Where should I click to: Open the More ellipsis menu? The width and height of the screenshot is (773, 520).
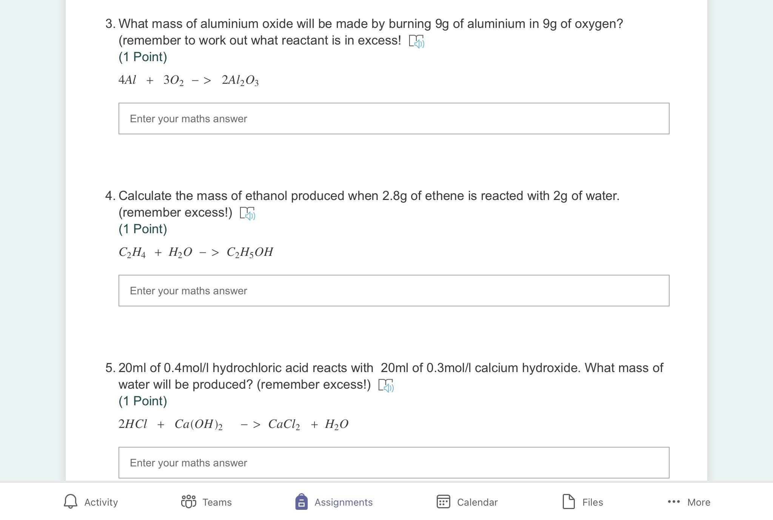click(674, 502)
